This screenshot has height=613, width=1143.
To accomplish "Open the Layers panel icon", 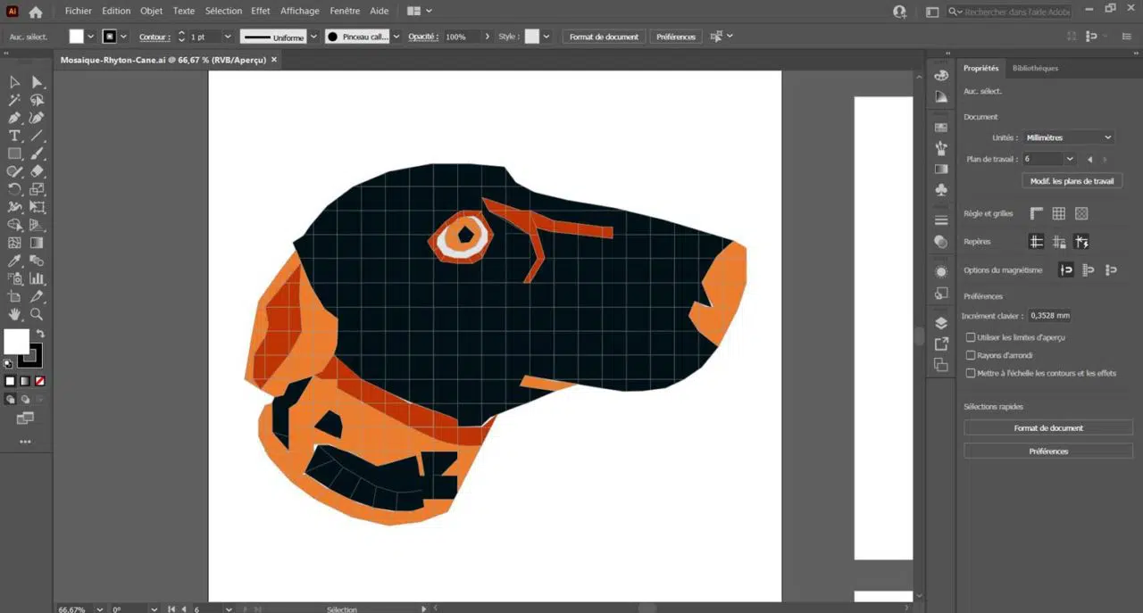I will click(x=941, y=323).
